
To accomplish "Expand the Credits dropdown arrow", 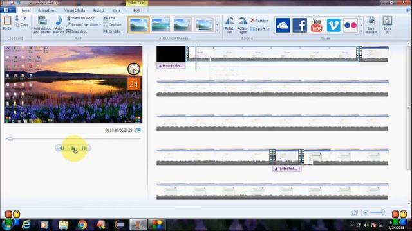I will point(122,31).
